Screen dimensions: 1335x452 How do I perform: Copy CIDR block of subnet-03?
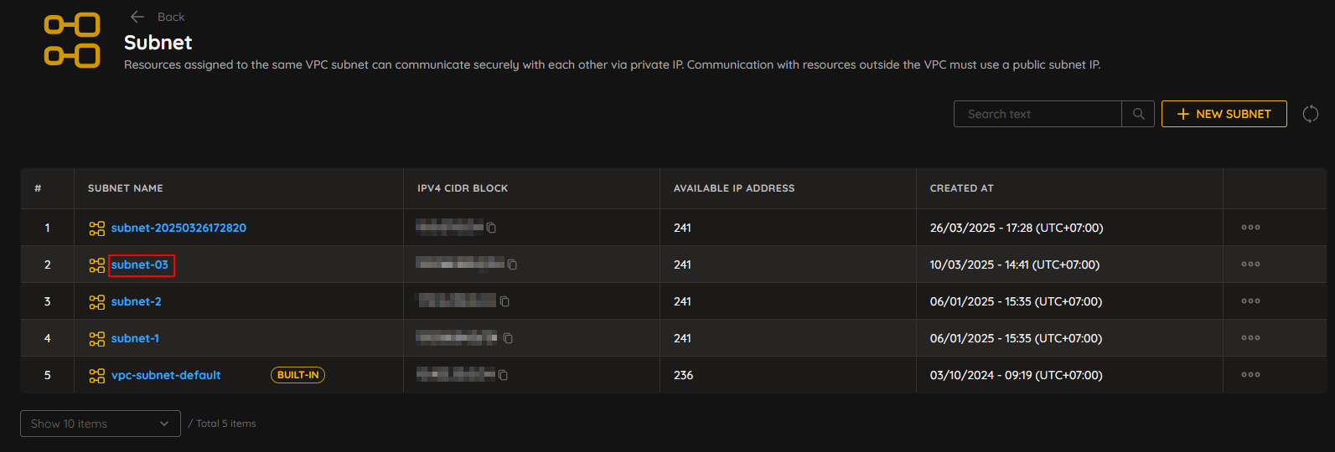[x=512, y=265]
